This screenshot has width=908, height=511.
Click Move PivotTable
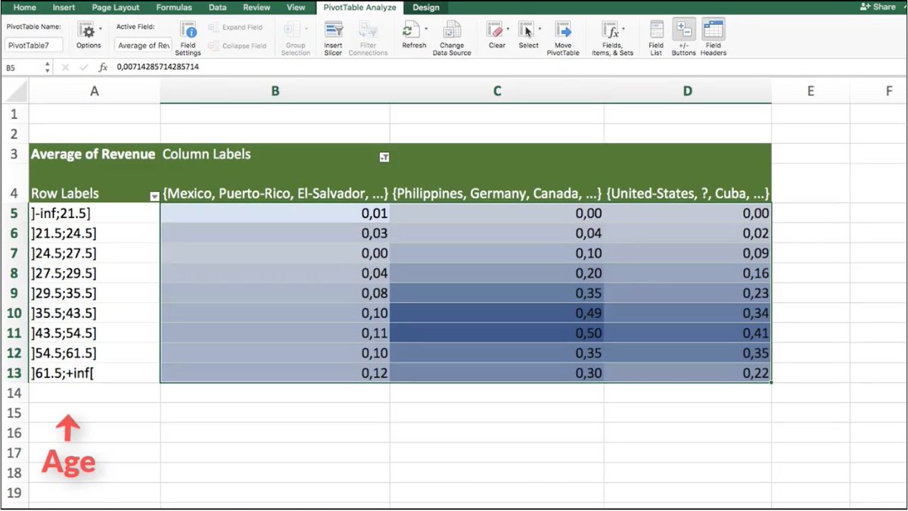563,39
